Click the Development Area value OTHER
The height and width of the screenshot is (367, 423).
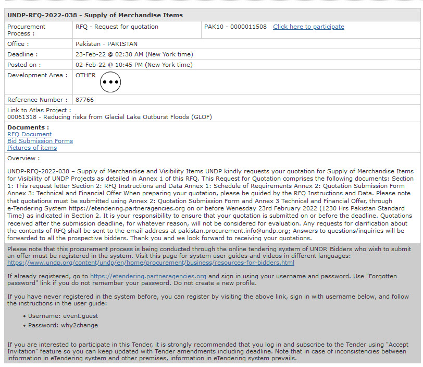[85, 75]
